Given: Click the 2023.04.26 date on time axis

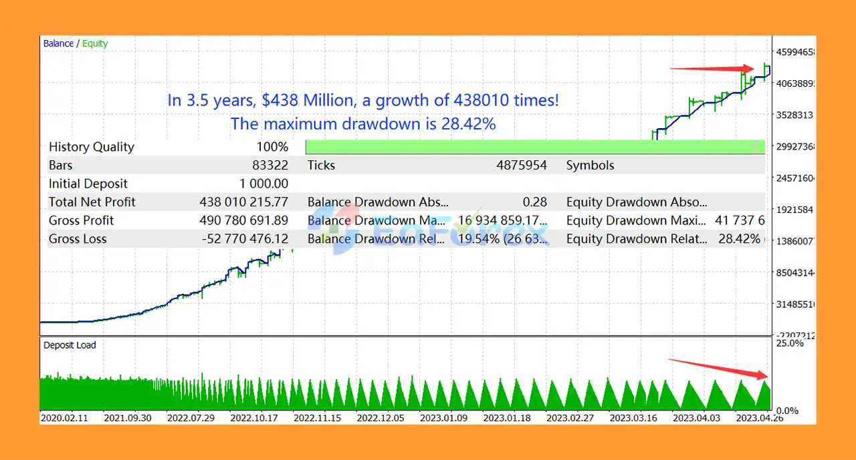Looking at the screenshot, I should coord(760,418).
